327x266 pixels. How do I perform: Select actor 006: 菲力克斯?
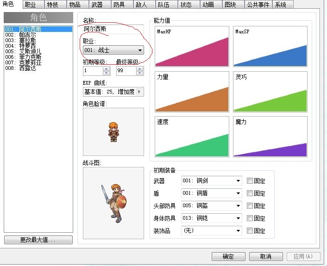[x=38, y=57]
